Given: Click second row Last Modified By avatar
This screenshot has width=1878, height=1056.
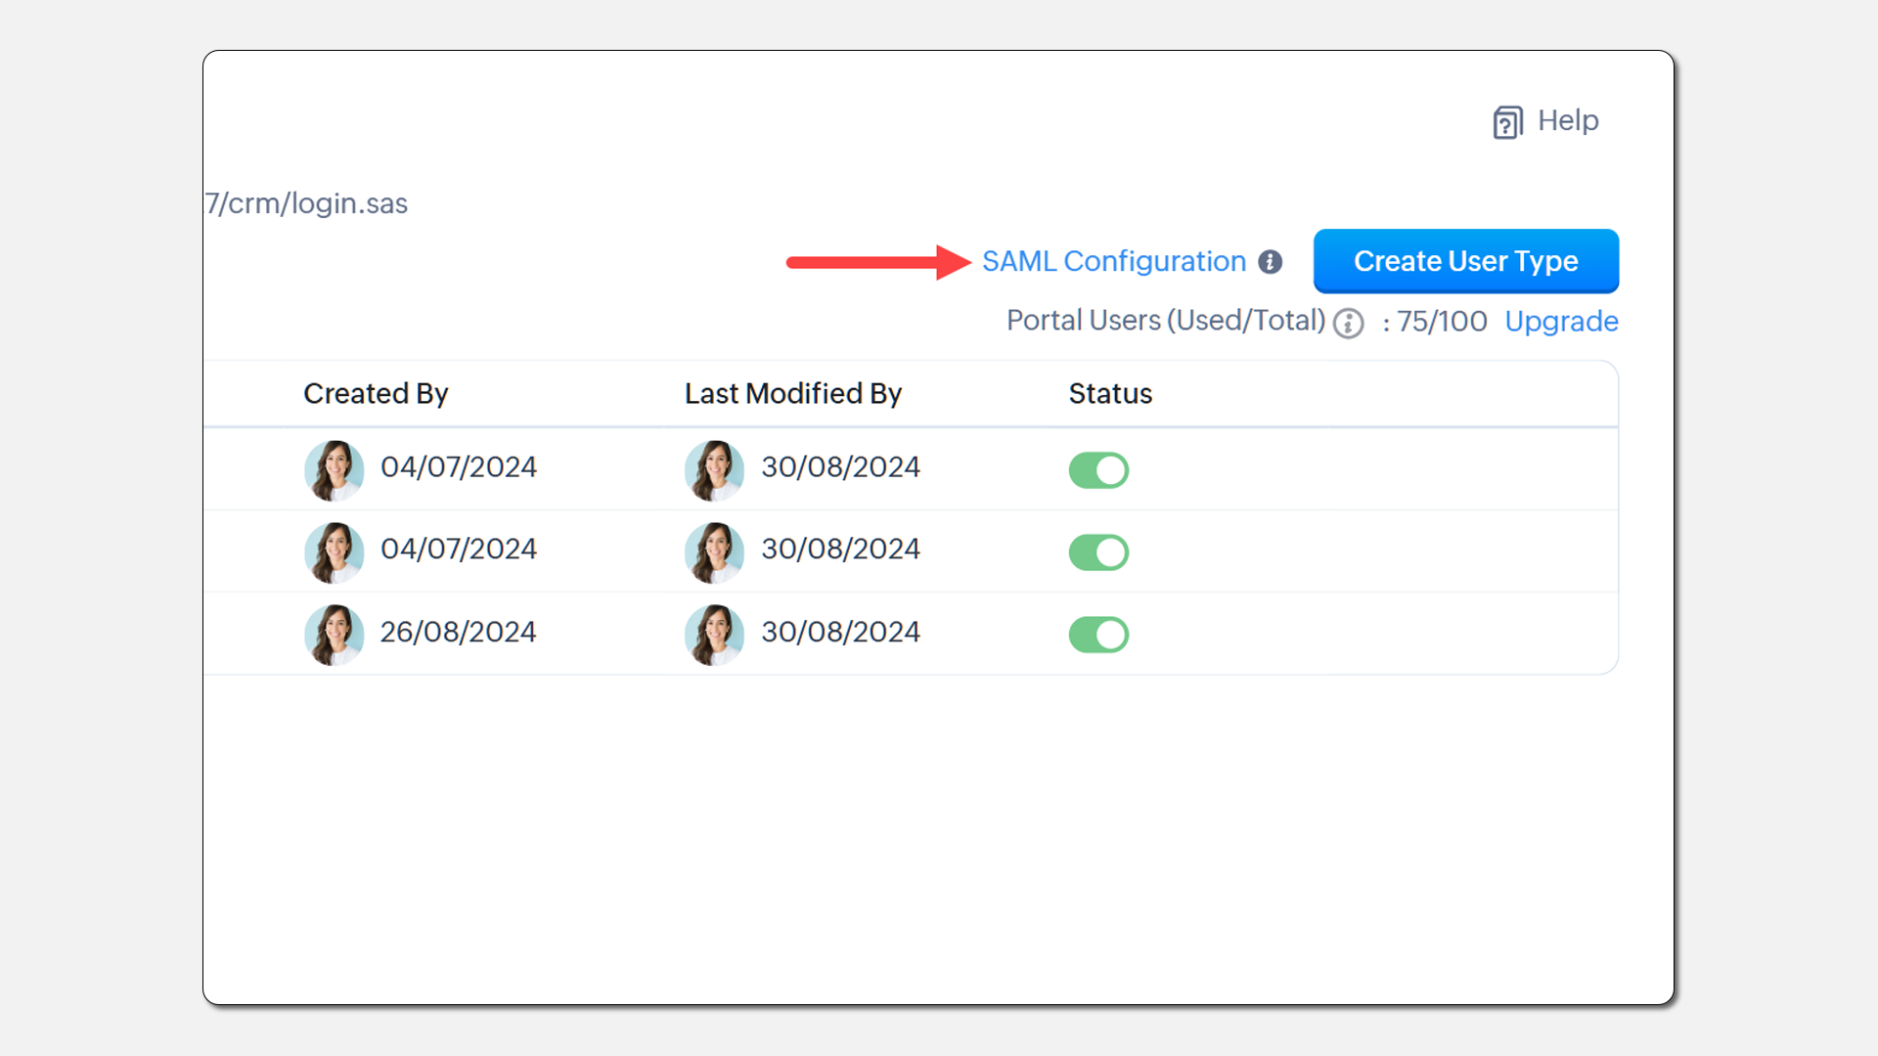Looking at the screenshot, I should point(715,551).
